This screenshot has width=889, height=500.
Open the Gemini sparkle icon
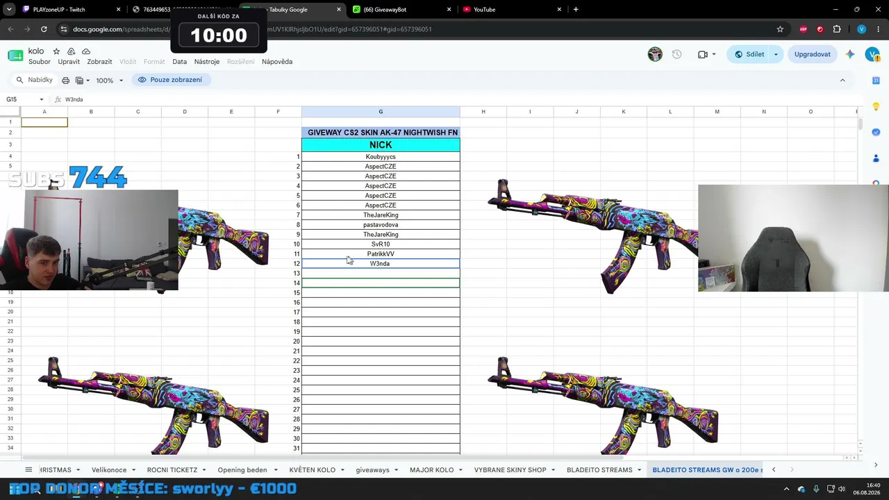850,54
